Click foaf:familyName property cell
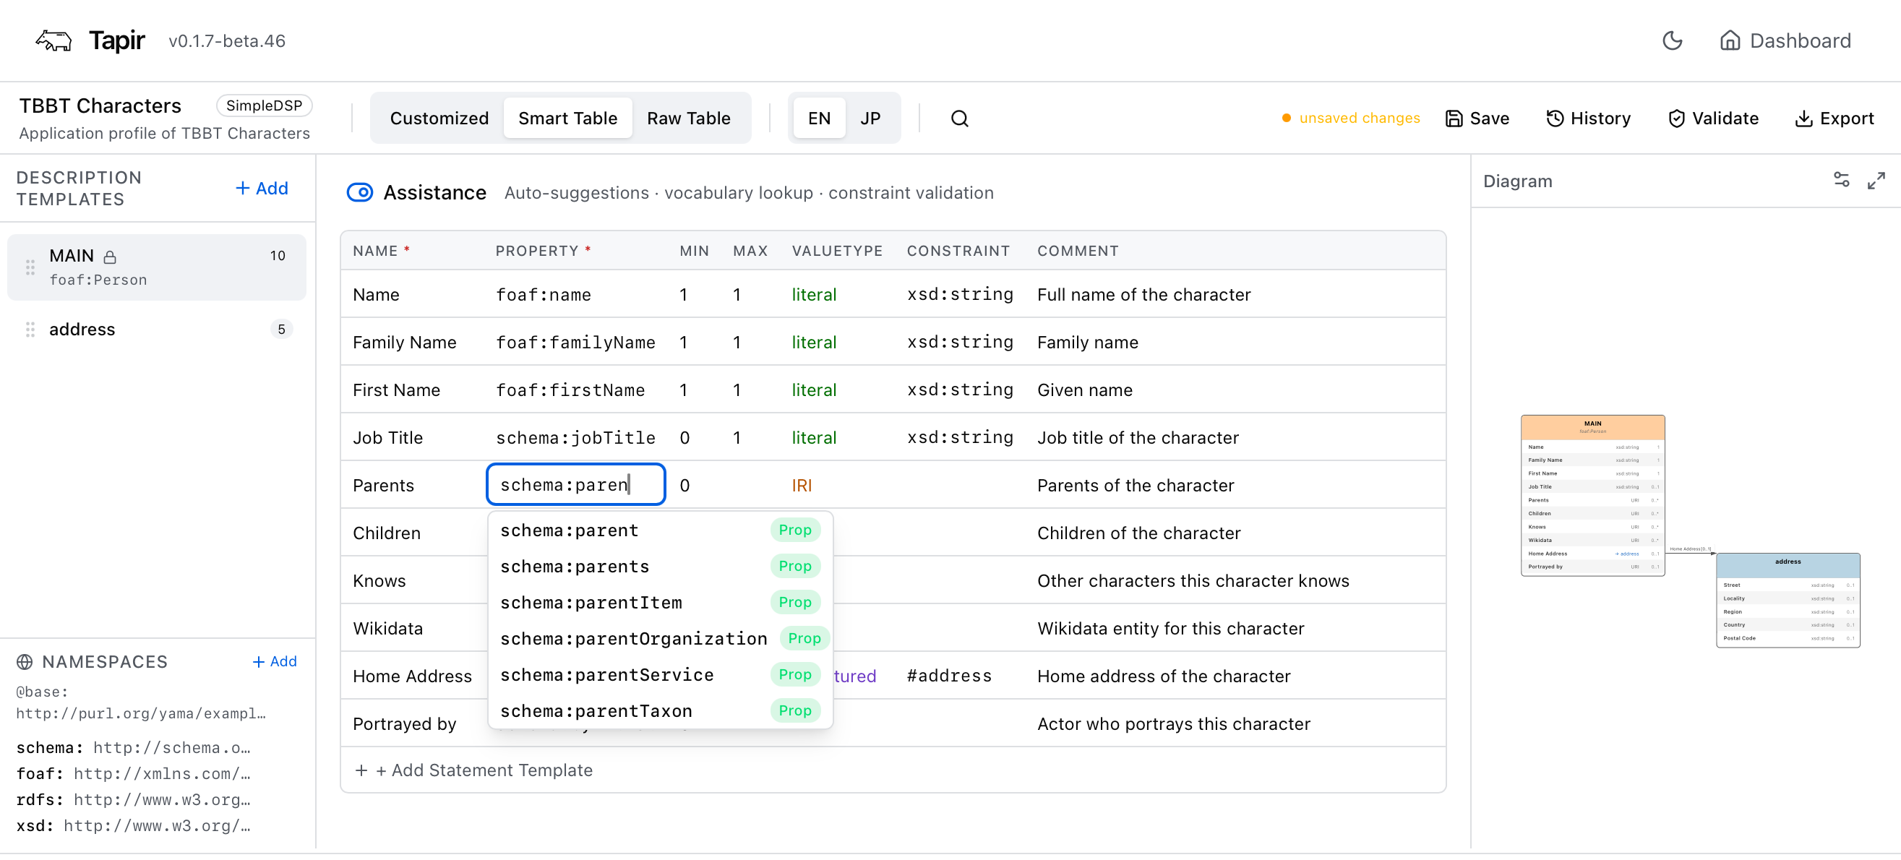The width and height of the screenshot is (1901, 860). (x=575, y=343)
